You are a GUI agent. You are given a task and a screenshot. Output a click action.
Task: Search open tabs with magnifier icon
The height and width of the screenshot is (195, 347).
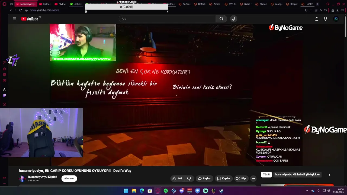click(328, 4)
